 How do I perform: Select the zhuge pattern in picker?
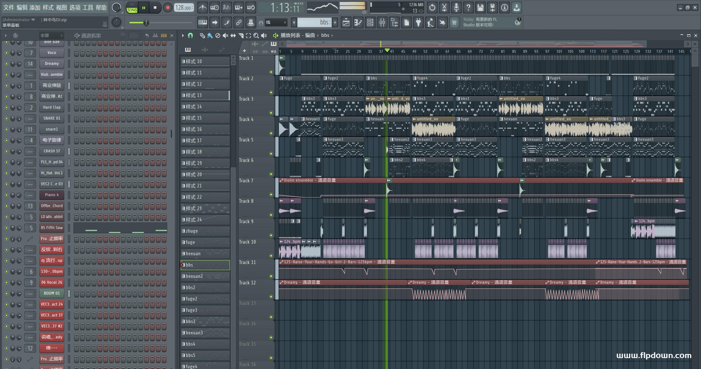[x=205, y=231]
